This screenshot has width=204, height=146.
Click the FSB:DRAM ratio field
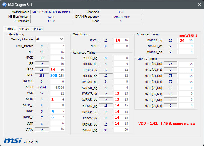pos(51,21)
